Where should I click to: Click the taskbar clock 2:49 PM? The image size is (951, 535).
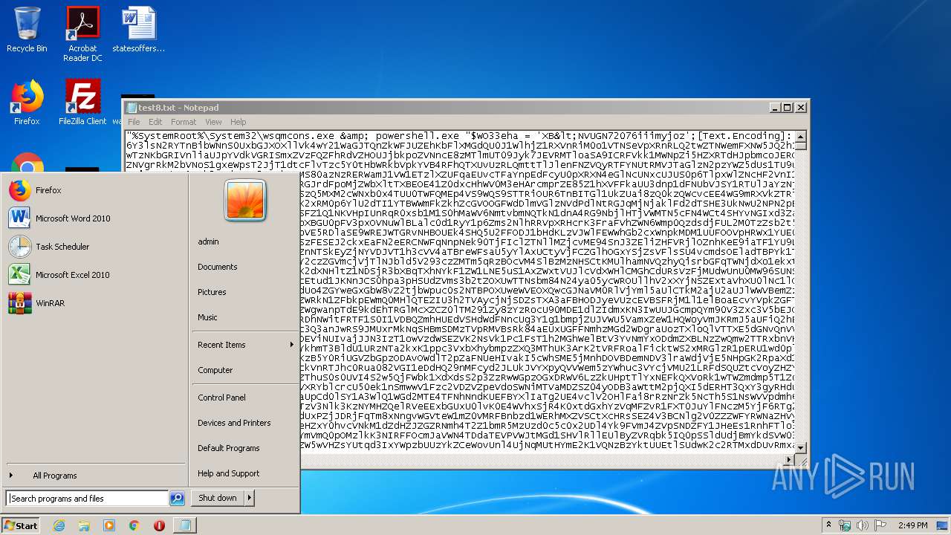[912, 525]
